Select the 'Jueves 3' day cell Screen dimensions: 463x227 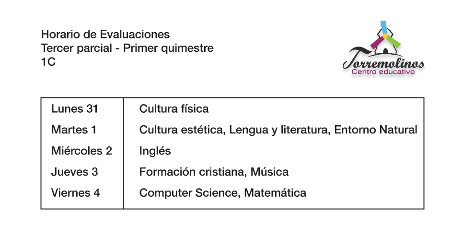point(74,172)
